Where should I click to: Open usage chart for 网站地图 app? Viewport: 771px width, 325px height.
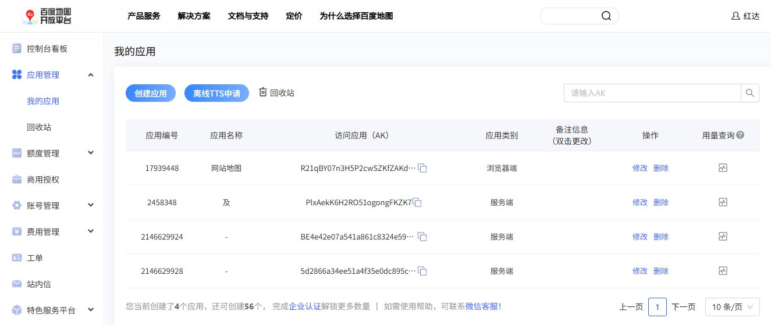(723, 168)
